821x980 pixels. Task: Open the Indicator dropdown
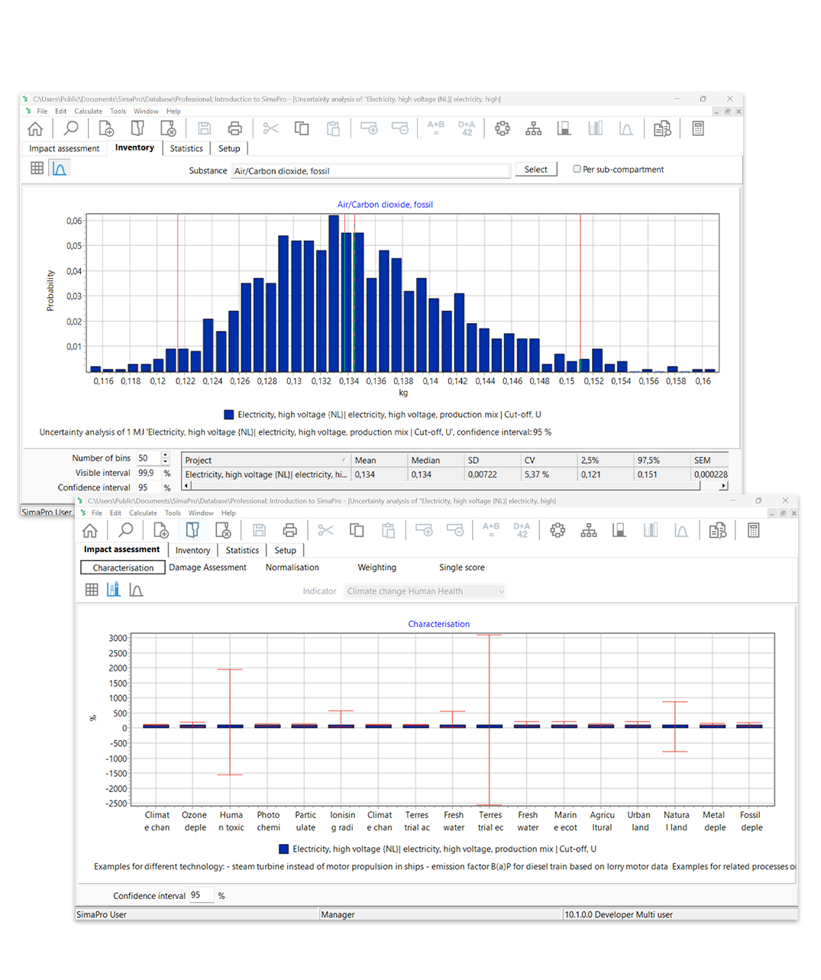pyautogui.click(x=426, y=591)
